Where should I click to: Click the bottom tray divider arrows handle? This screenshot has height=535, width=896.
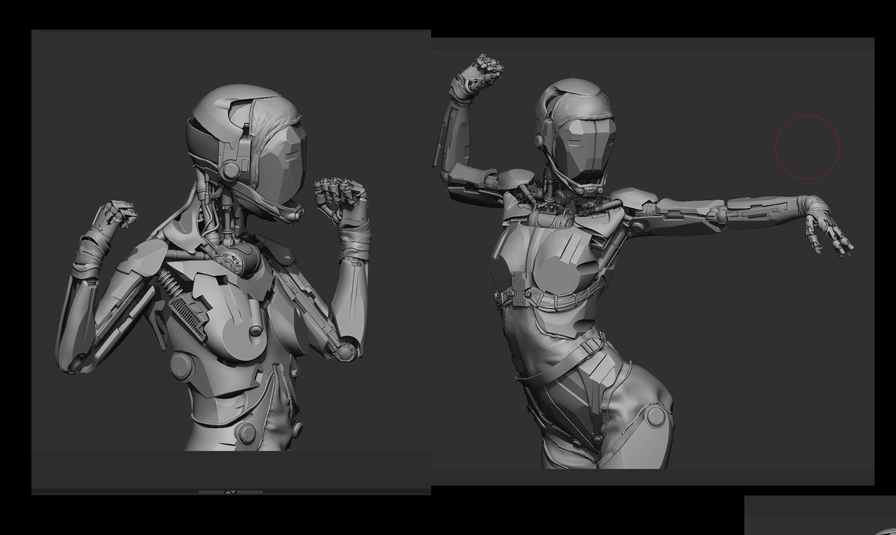(x=231, y=492)
